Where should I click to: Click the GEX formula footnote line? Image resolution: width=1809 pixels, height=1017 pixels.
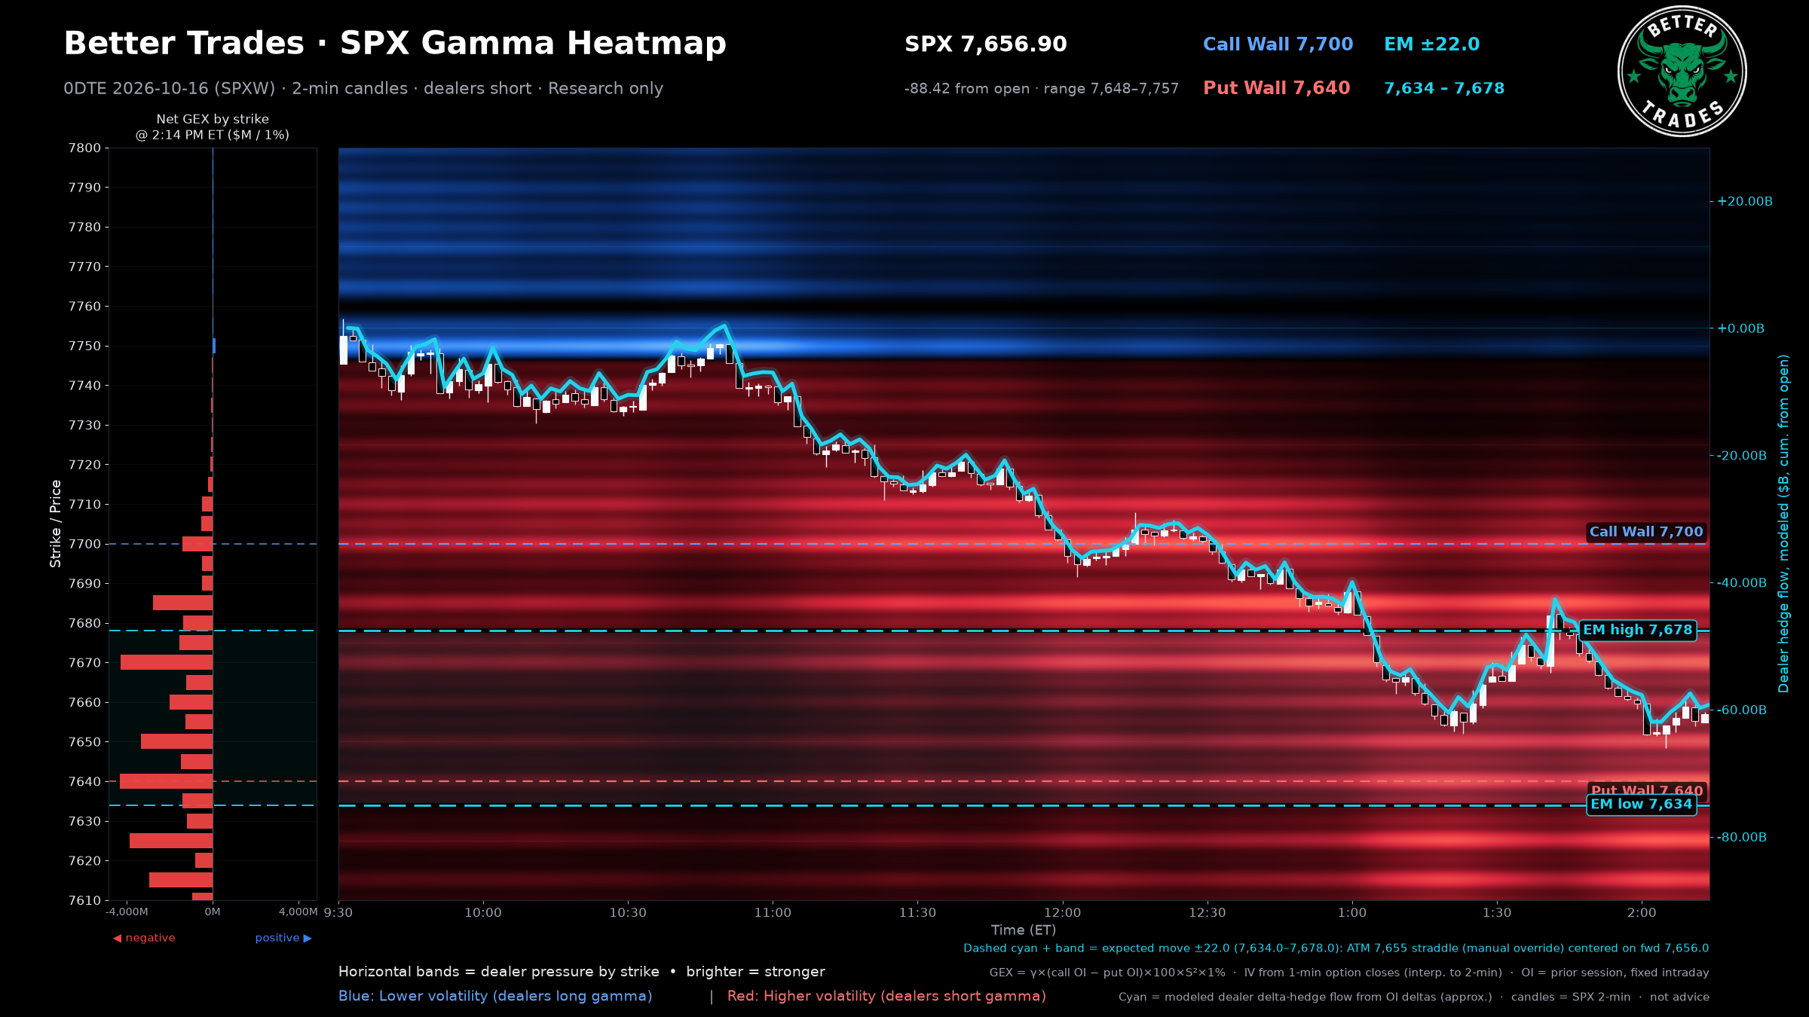1349,973
